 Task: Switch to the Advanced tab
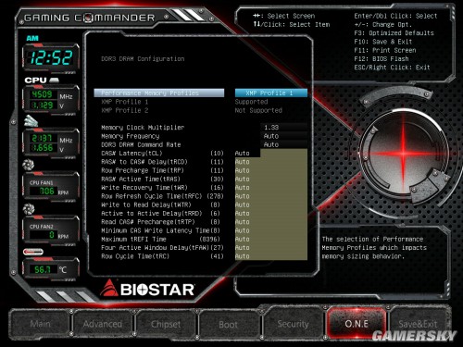click(103, 324)
